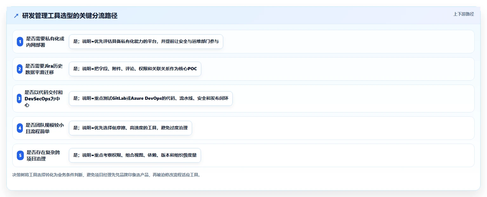
Task: Click the step number 5 badge
Action: click(20, 155)
